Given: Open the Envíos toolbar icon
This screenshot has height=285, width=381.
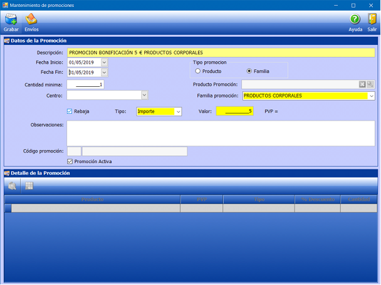Looking at the screenshot, I should click(x=31, y=20).
